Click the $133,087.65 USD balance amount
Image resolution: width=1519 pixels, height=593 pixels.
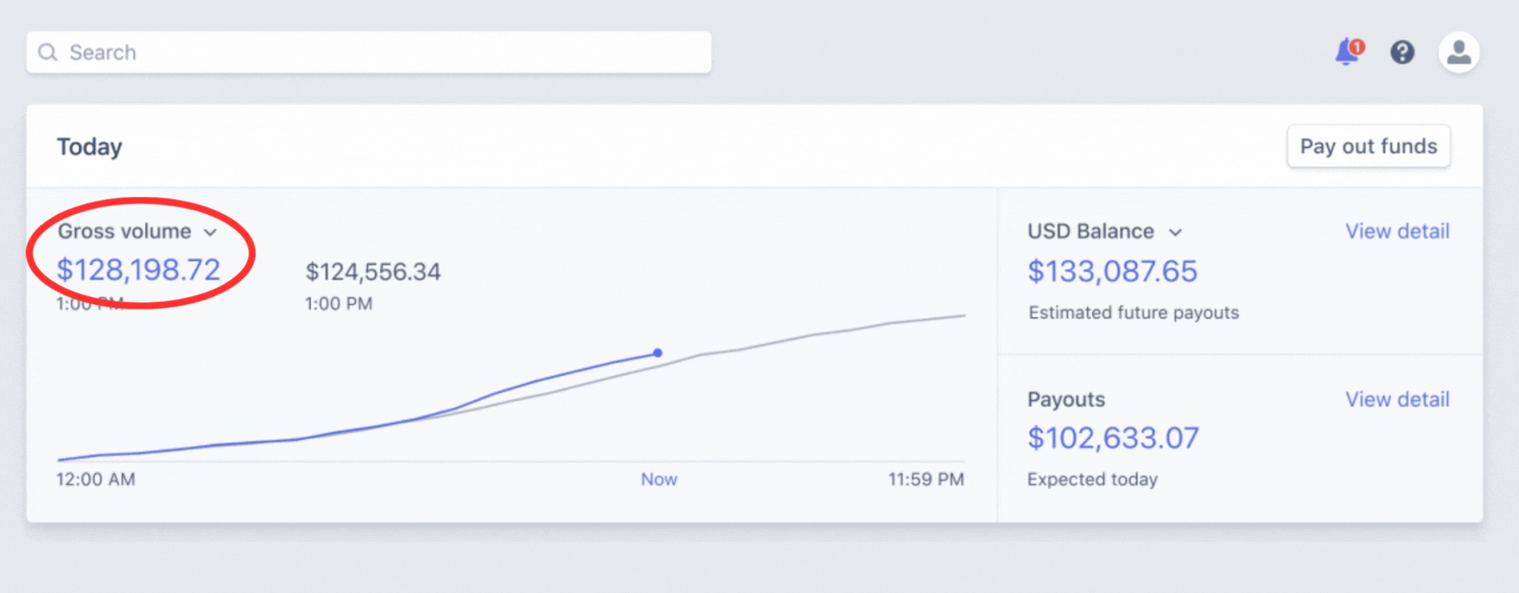[x=1112, y=271]
